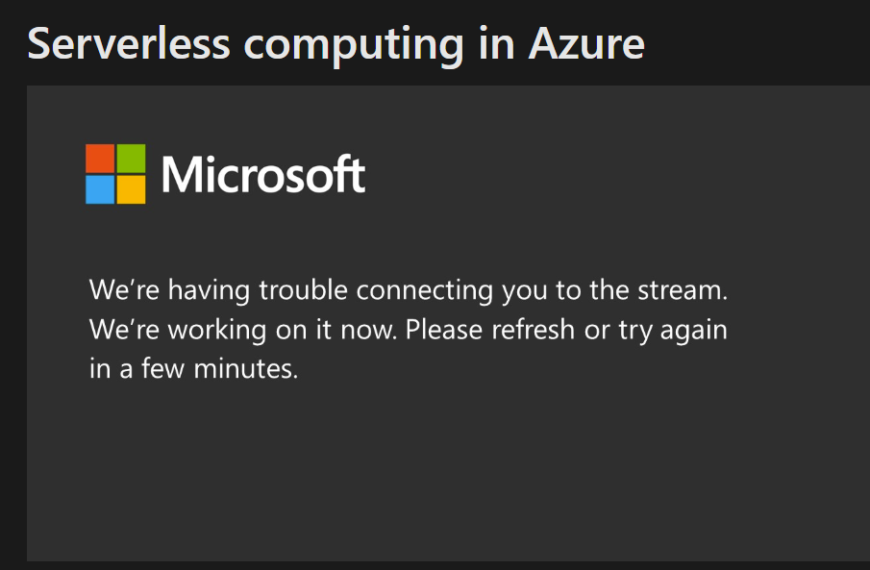The height and width of the screenshot is (570, 870).
Task: Click the word 'Azure' in the title
Action: 586,44
